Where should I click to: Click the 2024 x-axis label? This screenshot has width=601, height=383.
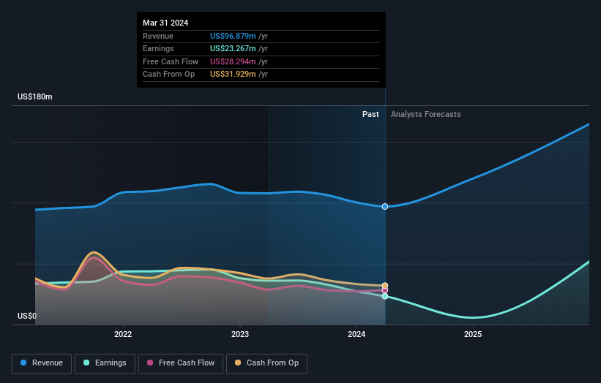click(357, 334)
